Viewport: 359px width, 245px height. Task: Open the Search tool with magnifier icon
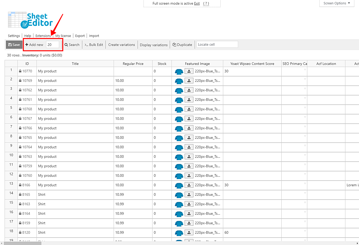point(72,45)
